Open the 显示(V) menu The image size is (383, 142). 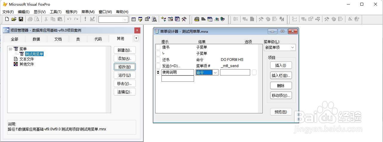pyautogui.click(x=40, y=12)
